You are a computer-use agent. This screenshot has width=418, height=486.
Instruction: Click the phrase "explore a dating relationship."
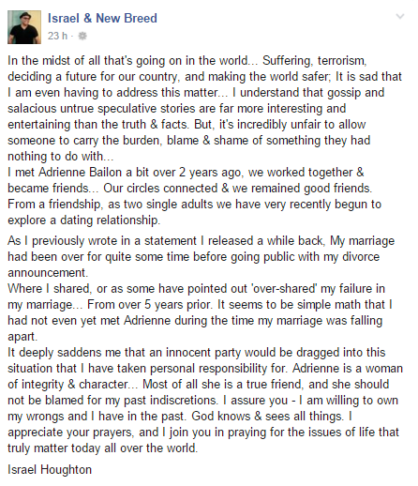click(83, 220)
